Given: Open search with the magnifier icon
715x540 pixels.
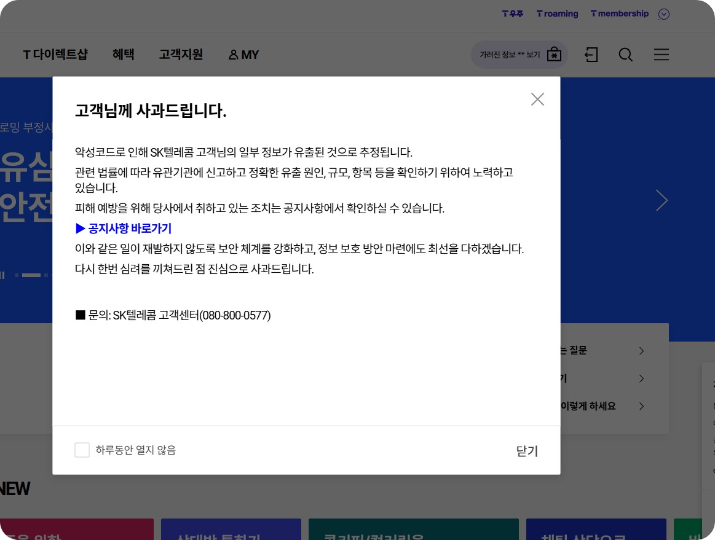Looking at the screenshot, I should coord(626,55).
